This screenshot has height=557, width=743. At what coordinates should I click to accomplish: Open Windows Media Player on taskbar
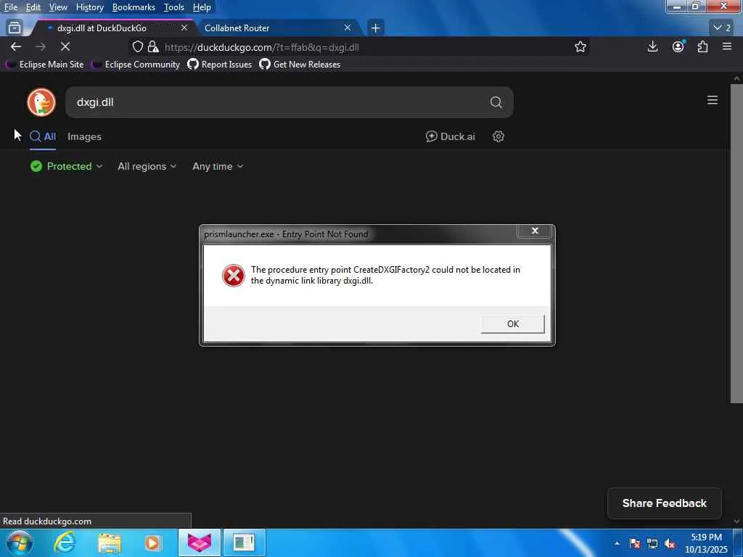coord(153,543)
